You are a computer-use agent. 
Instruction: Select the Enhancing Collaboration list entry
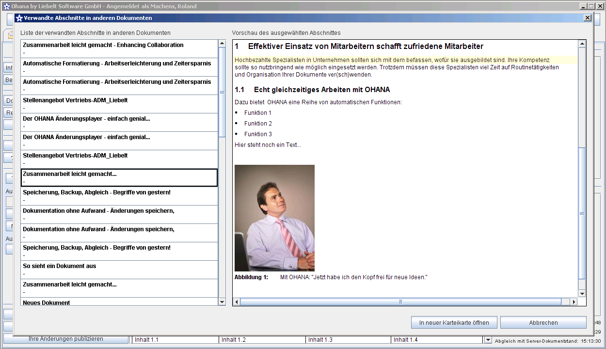coord(119,48)
